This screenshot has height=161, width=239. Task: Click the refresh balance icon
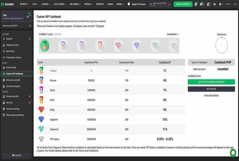(151, 4)
